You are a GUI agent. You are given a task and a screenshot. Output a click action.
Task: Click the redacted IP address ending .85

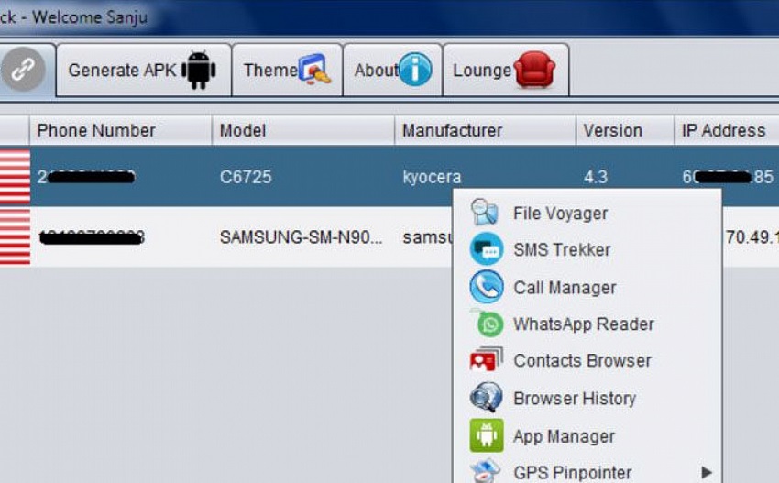click(728, 176)
